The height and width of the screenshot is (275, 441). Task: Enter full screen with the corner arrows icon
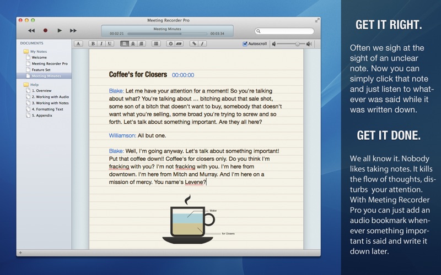click(x=317, y=20)
